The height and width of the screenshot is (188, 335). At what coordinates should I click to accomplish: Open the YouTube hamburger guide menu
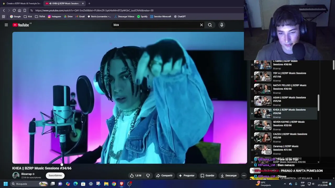click(x=6, y=25)
